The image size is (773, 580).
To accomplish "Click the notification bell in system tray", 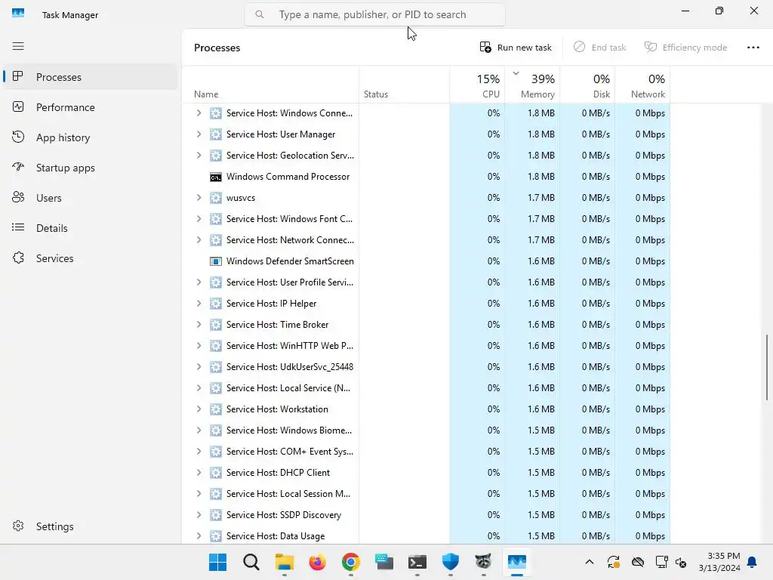I will click(753, 562).
